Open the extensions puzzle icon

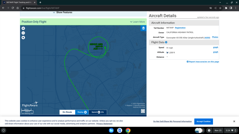coord(226,8)
